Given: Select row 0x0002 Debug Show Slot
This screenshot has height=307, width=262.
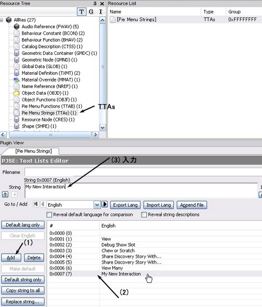Looking at the screenshot, I should click(155, 245).
